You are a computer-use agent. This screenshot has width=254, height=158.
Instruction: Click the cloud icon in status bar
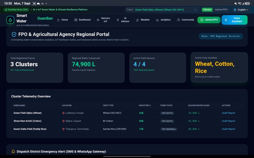pyautogui.click(x=38, y=3)
